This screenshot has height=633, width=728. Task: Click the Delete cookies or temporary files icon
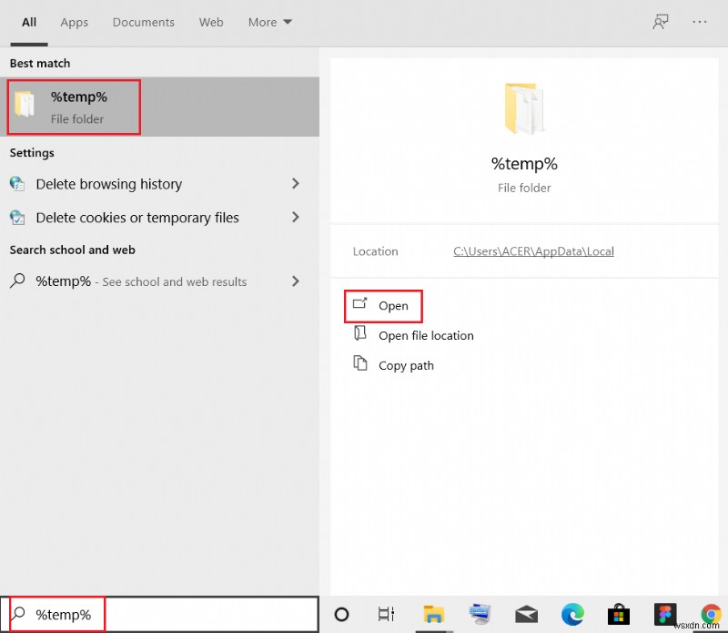coord(17,217)
